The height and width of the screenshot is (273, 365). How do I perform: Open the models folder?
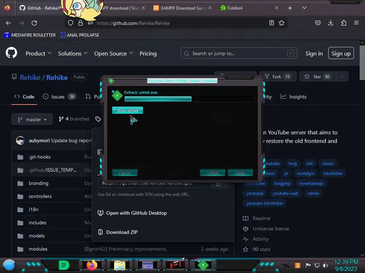[x=37, y=236]
